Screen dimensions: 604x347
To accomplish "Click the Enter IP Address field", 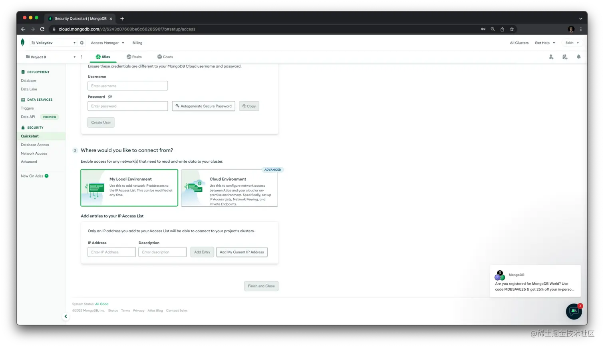I will tap(111, 252).
